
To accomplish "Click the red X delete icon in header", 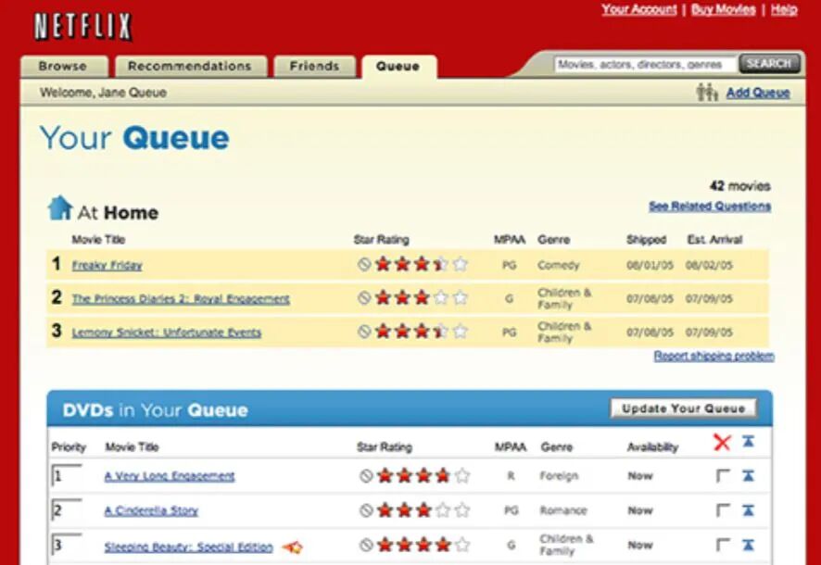I will click(x=722, y=443).
